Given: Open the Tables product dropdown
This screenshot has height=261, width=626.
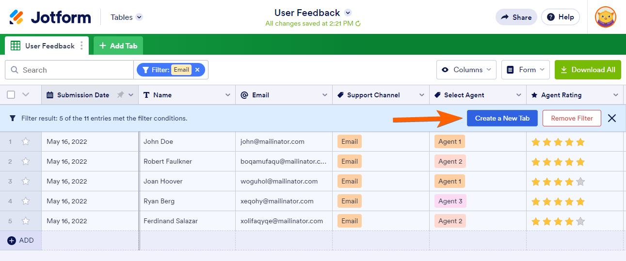Looking at the screenshot, I should coord(126,17).
